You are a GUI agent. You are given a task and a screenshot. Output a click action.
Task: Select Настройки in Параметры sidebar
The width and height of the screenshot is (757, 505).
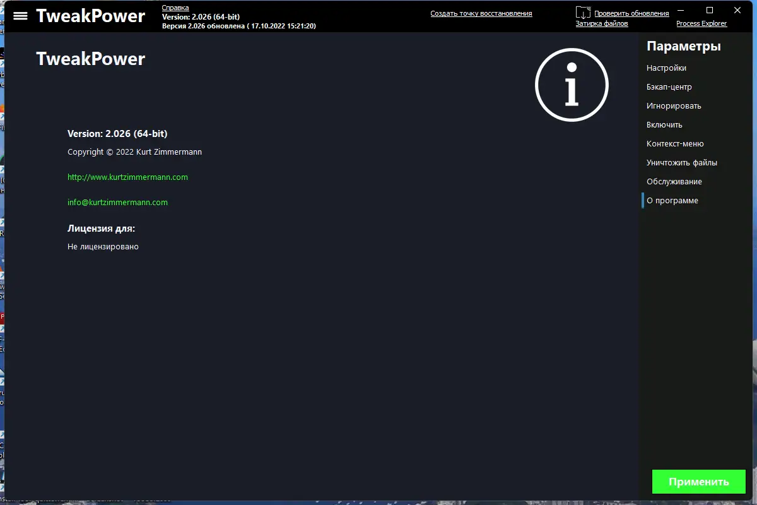(x=666, y=68)
